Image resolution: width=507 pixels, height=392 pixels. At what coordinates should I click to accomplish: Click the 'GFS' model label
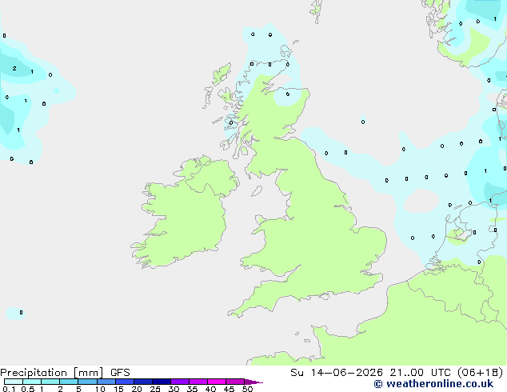120,373
